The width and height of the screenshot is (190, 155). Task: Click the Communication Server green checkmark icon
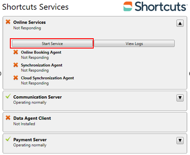click(x=8, y=96)
